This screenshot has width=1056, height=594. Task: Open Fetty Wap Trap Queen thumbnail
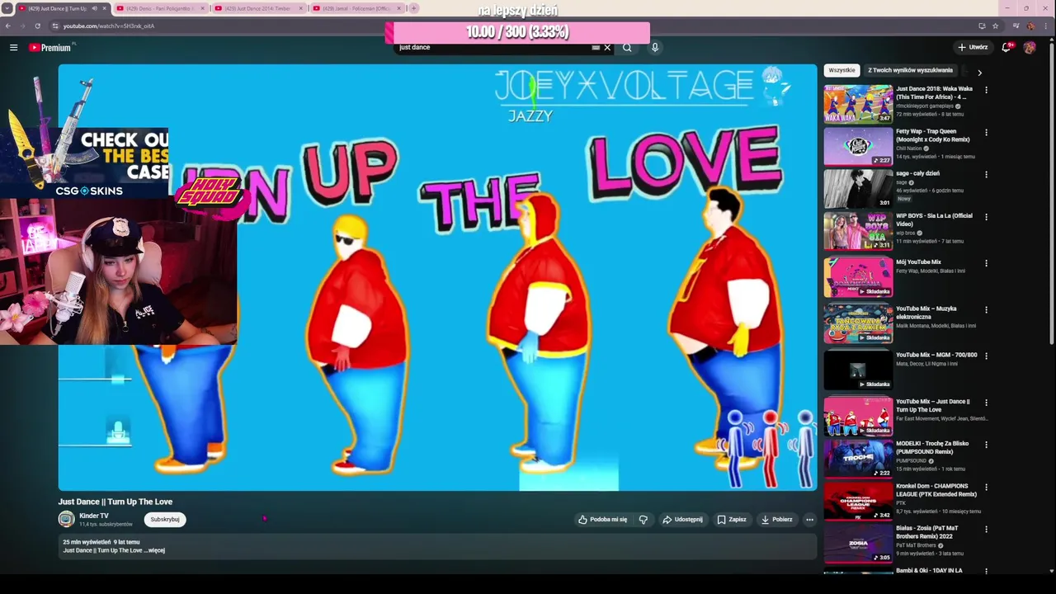click(x=858, y=146)
